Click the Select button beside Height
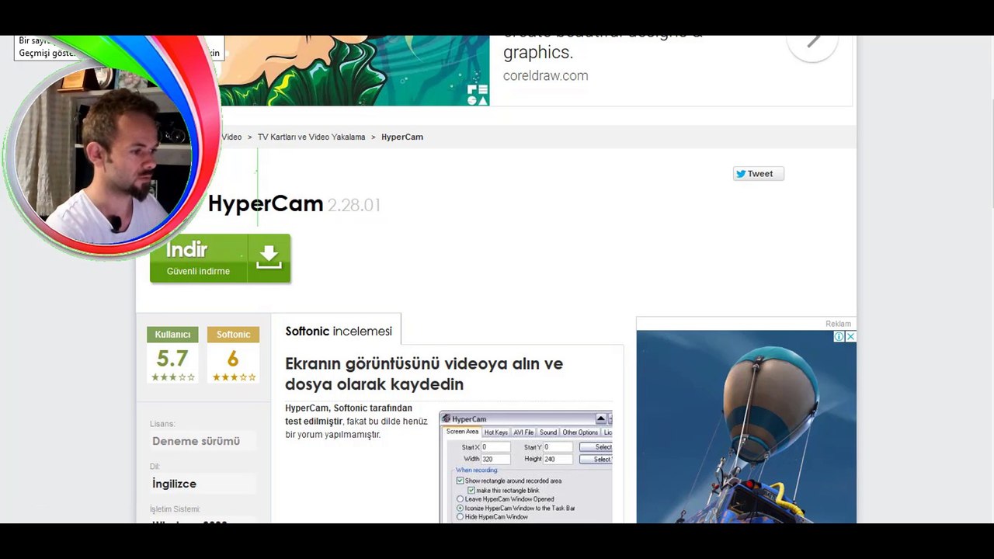994x559 pixels. click(596, 460)
